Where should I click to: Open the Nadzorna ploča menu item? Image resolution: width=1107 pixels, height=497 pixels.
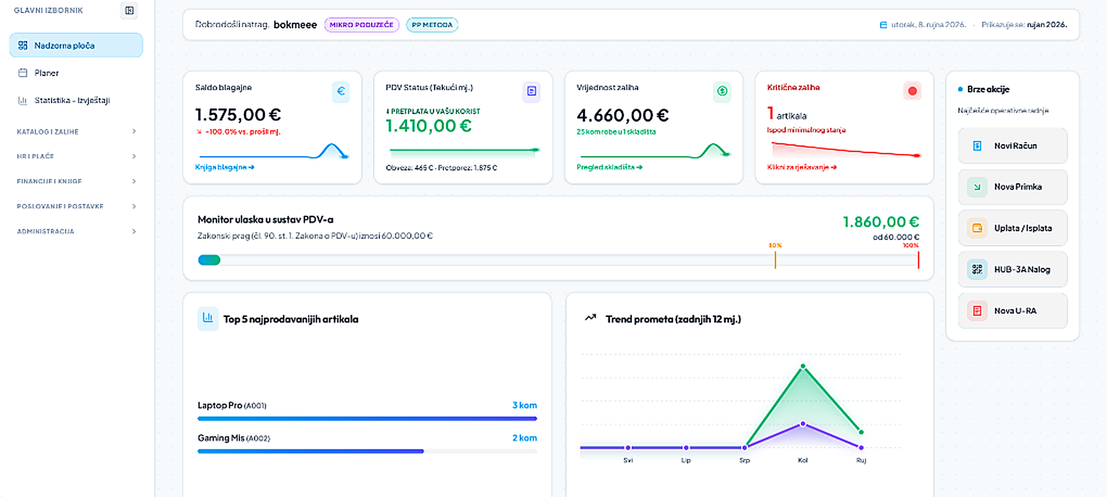(76, 45)
